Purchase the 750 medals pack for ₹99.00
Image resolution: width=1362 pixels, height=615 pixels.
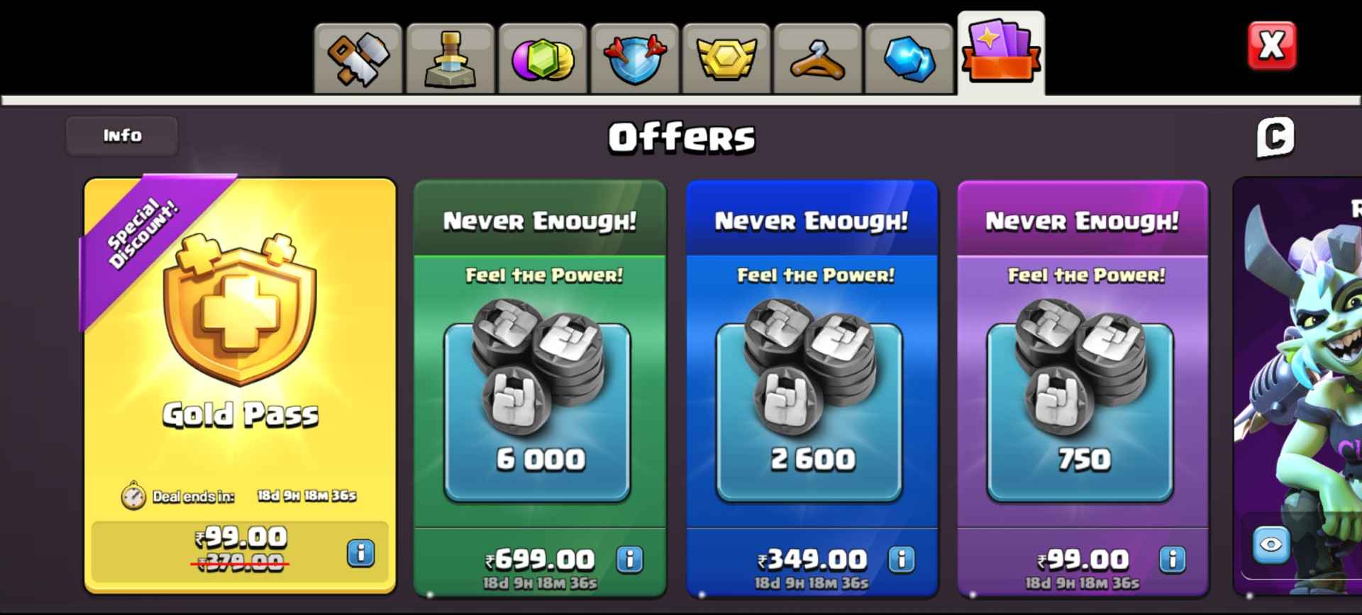pos(1083,561)
